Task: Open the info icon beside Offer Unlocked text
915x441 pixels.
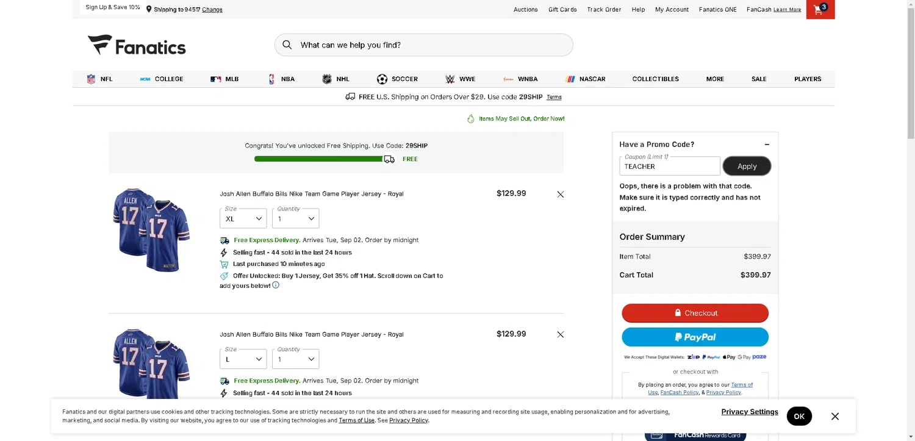Action: tap(276, 285)
